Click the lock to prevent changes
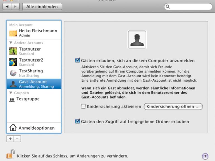Viewport: 215px width, 161px height. [10, 154]
